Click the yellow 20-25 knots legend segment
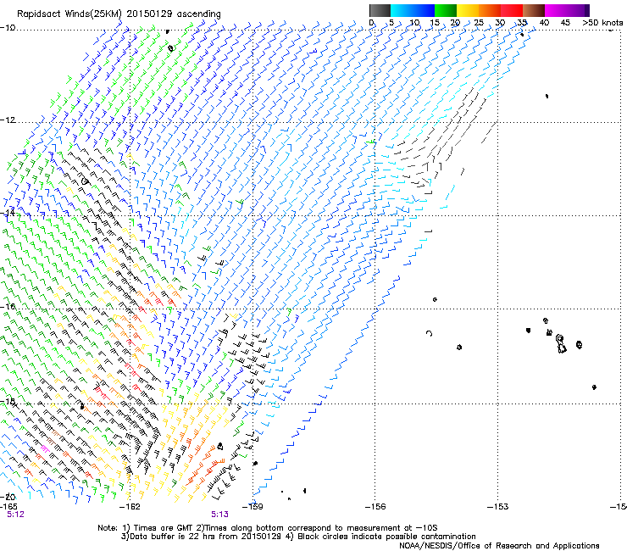 tap(468, 10)
